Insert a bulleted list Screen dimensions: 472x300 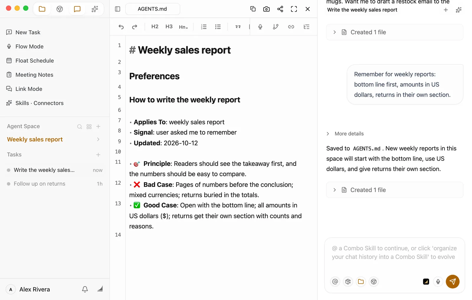[x=218, y=27]
